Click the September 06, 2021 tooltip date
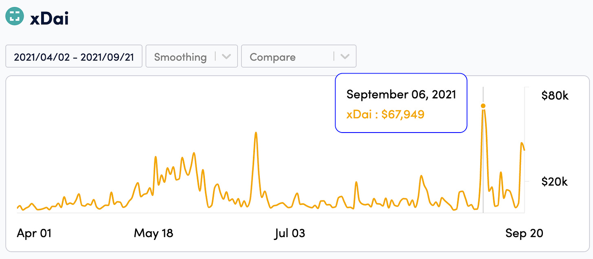Screen dimensions: 593x259 coord(401,94)
